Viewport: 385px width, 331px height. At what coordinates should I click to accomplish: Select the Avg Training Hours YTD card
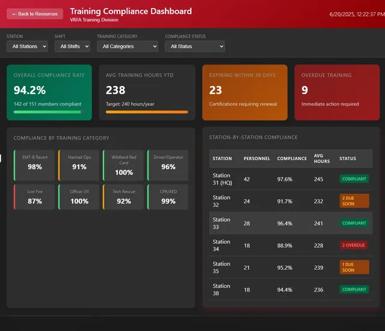147,92
